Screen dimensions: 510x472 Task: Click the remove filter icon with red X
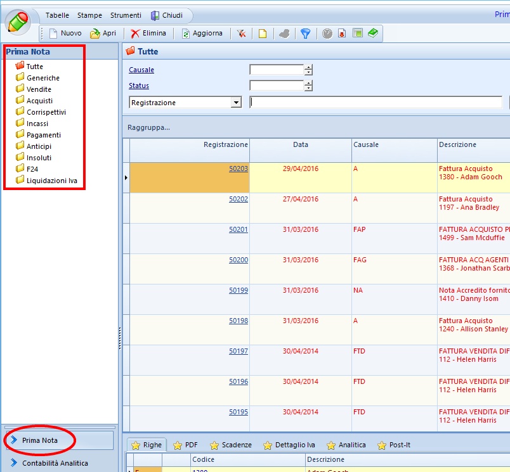[x=242, y=34]
